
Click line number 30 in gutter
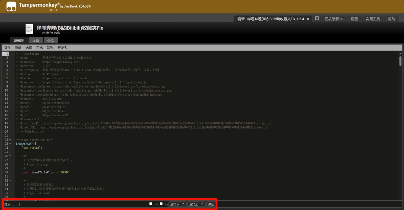click(x=6, y=172)
